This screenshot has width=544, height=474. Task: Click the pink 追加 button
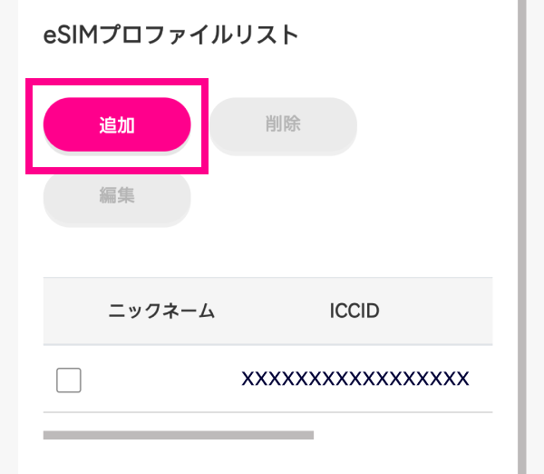[117, 124]
